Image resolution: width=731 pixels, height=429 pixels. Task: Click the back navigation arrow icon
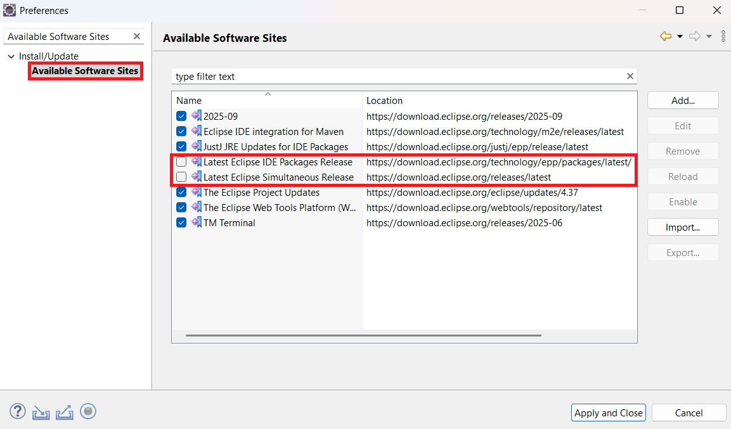tap(665, 37)
